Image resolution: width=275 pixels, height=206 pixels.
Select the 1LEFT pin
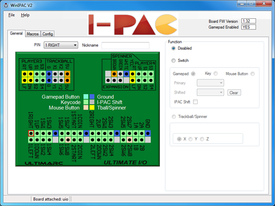pos(31,140)
